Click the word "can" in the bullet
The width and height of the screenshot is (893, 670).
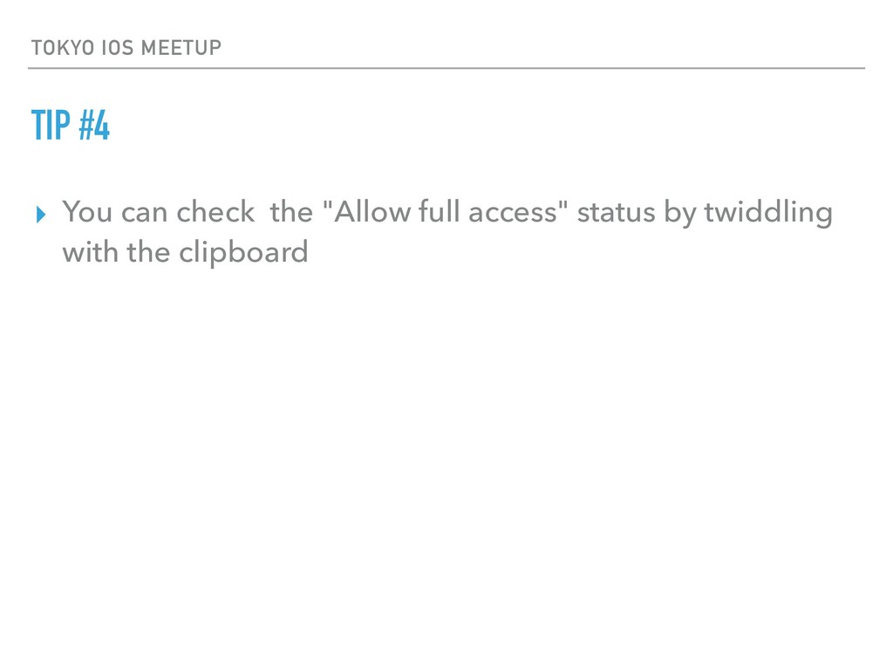tap(144, 213)
